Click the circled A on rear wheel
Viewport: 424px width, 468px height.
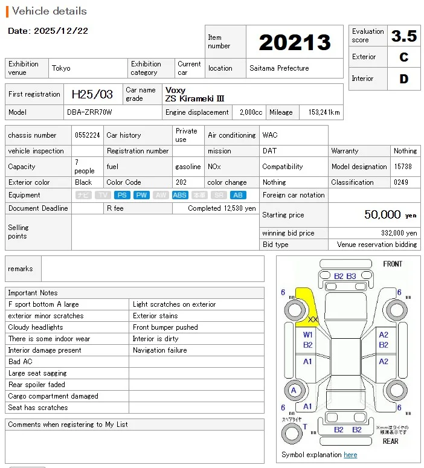[x=294, y=390]
